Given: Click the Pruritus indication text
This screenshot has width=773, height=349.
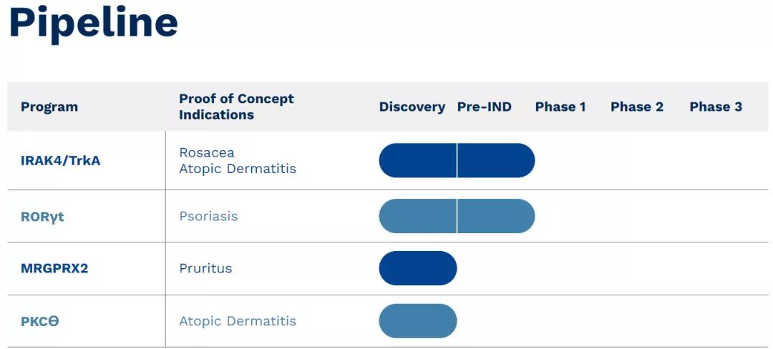Looking at the screenshot, I should coord(205,269).
